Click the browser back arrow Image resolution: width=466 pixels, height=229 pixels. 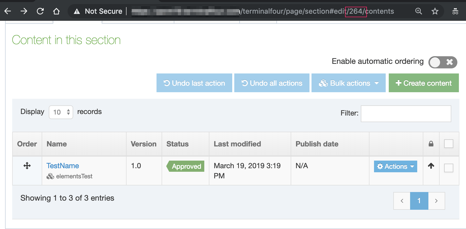pyautogui.click(x=8, y=11)
